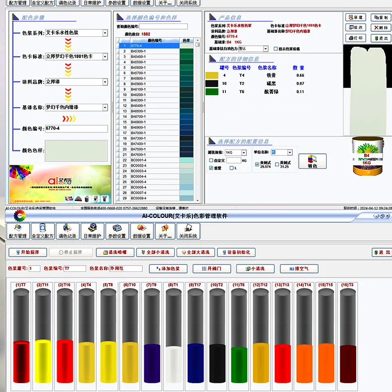
Task: Click 日常维护 label at top edge of upper window
Action: coord(92,3)
